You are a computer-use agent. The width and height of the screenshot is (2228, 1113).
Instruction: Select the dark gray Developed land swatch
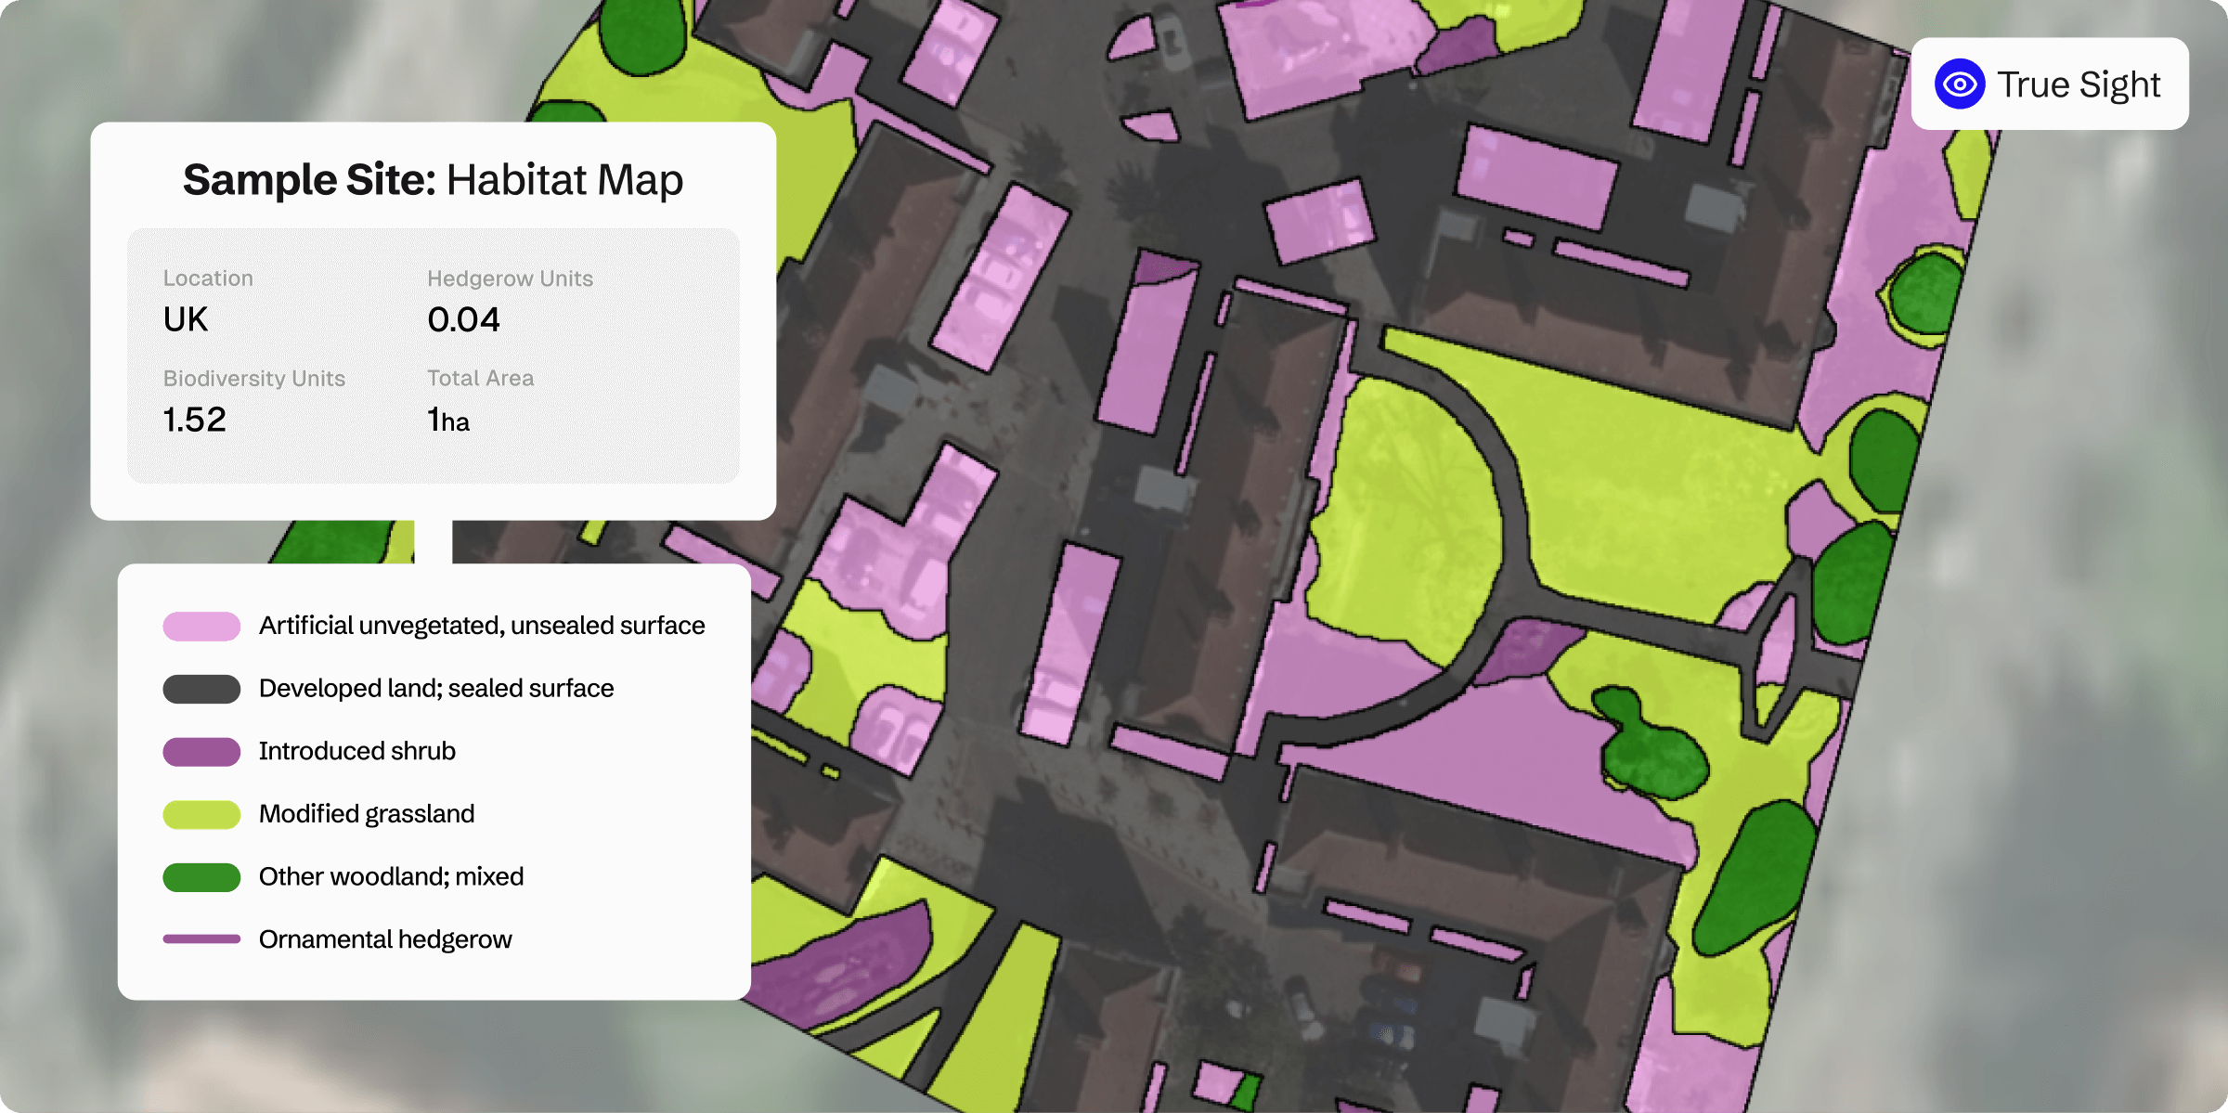click(x=201, y=688)
